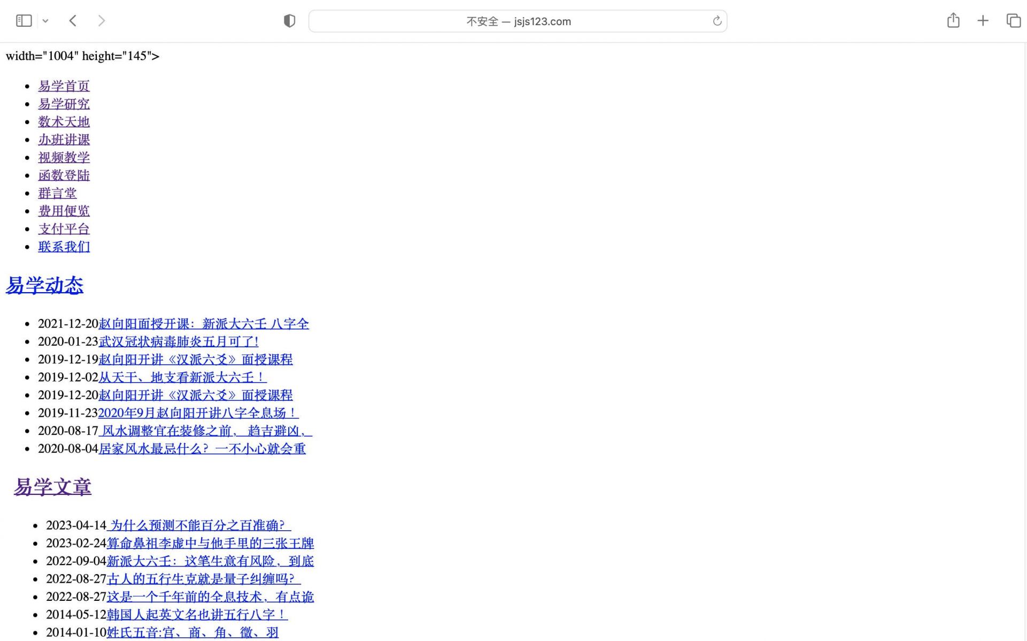Expand the sidebar options chevron

[45, 21]
